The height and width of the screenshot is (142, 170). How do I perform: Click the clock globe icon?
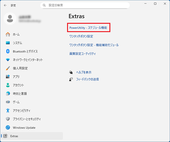click(x=8, y=94)
